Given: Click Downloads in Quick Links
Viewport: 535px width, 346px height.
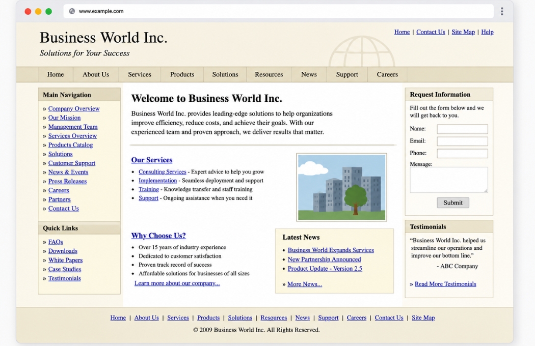Looking at the screenshot, I should [x=63, y=251].
